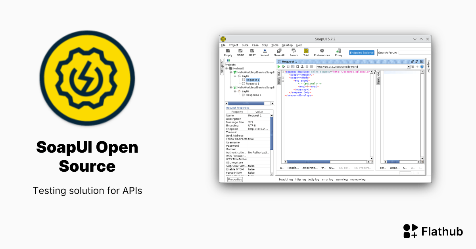Open the endpoint URL dropdown arrow
Screen dimensions: 476x249
coord(409,67)
